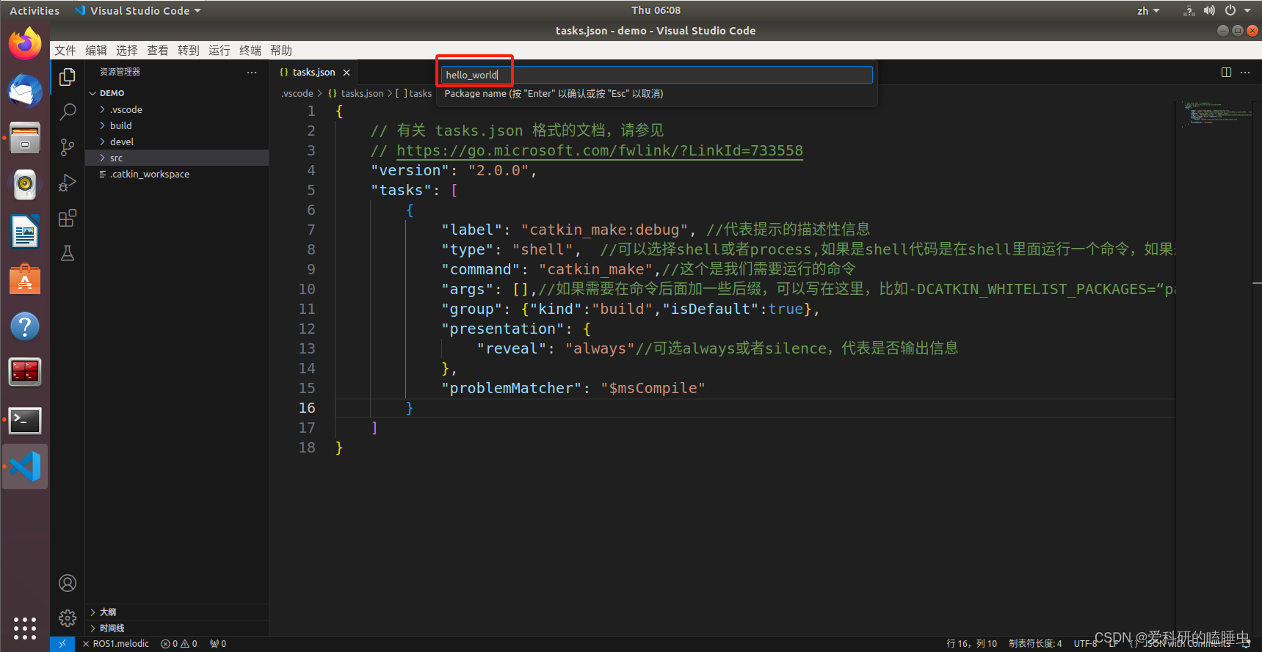Open the Run and Debug view
The image size is (1262, 652).
pos(68,183)
